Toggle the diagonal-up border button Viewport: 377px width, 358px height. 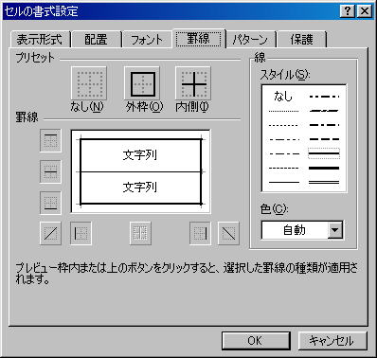[x=50, y=233]
